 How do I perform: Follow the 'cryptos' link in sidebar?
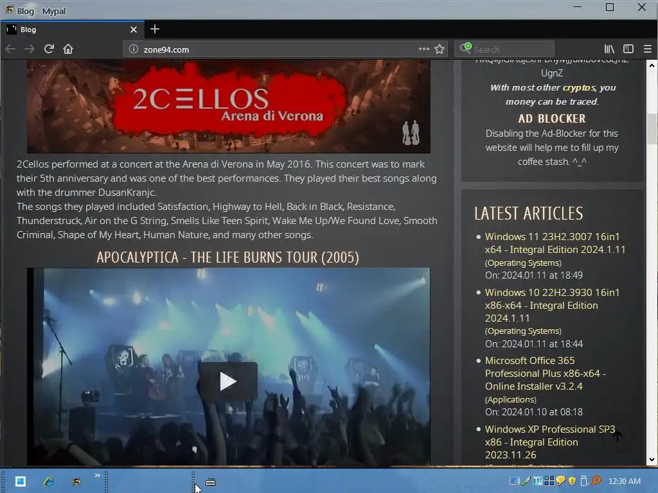(x=579, y=87)
